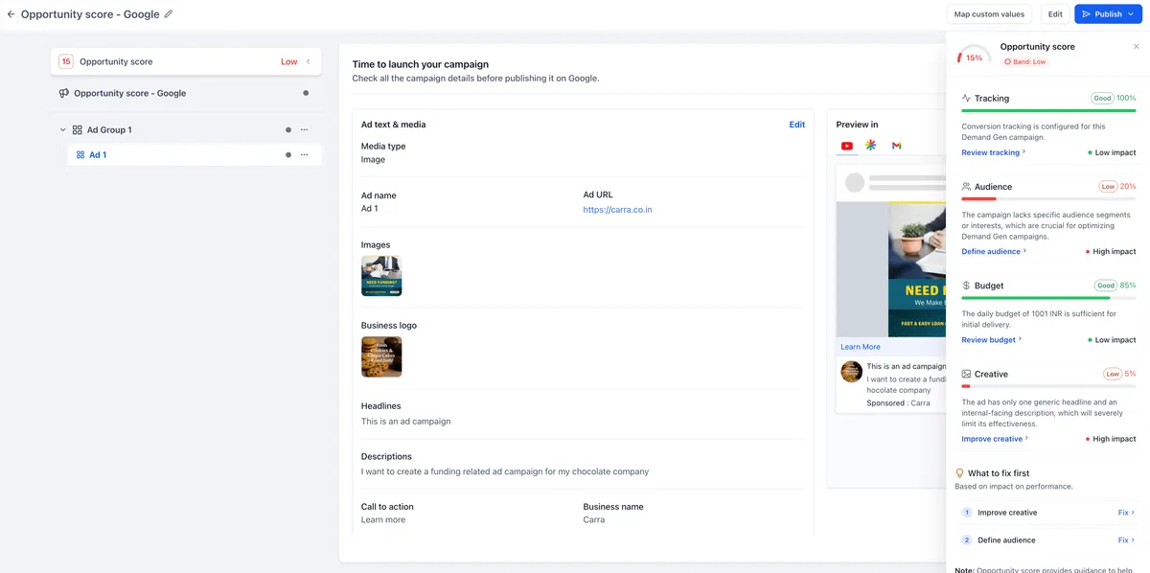Collapse the Opportunity score card chevron

coord(308,61)
